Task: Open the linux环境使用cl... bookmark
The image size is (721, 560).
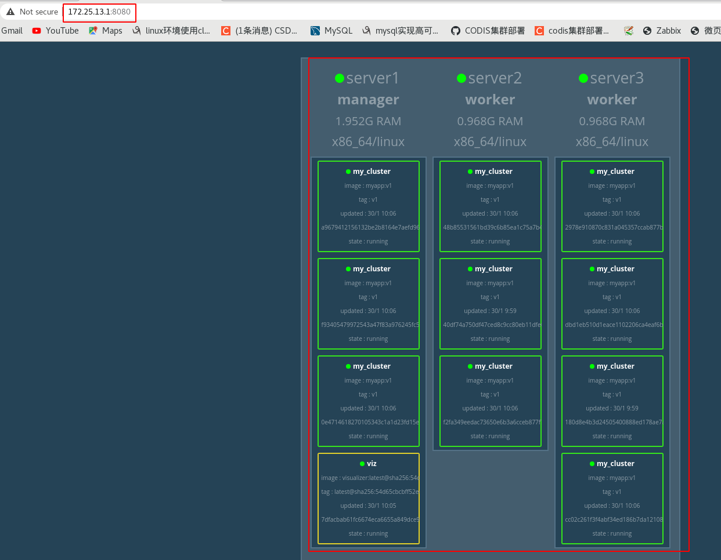Action: pyautogui.click(x=171, y=31)
